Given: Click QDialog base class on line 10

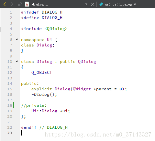Looking at the screenshot, I should click(x=87, y=62).
